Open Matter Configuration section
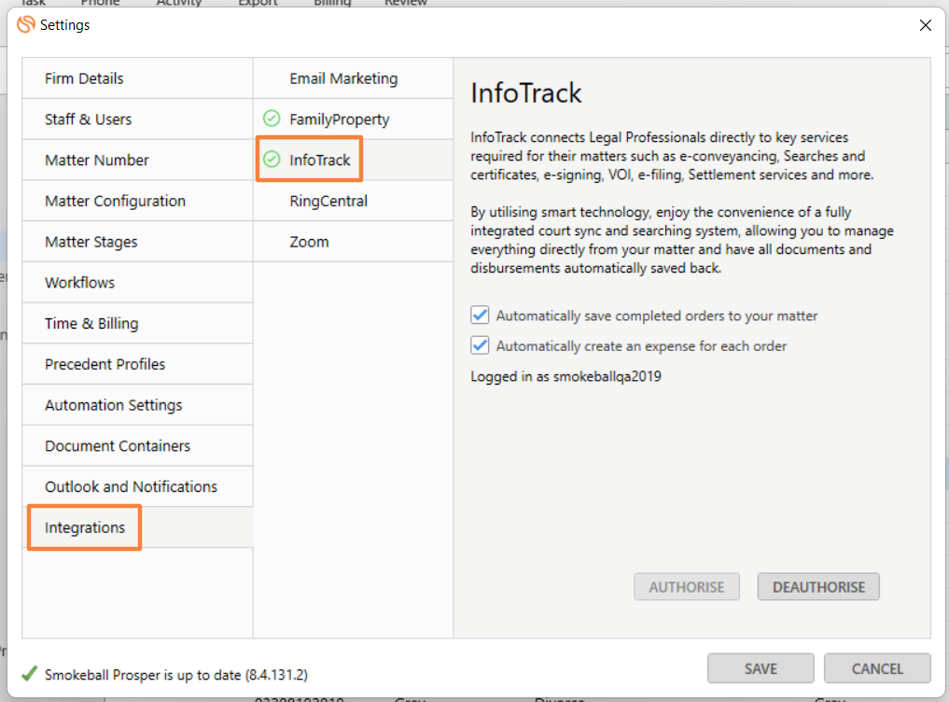Image resolution: width=949 pixels, height=702 pixels. pos(115,201)
